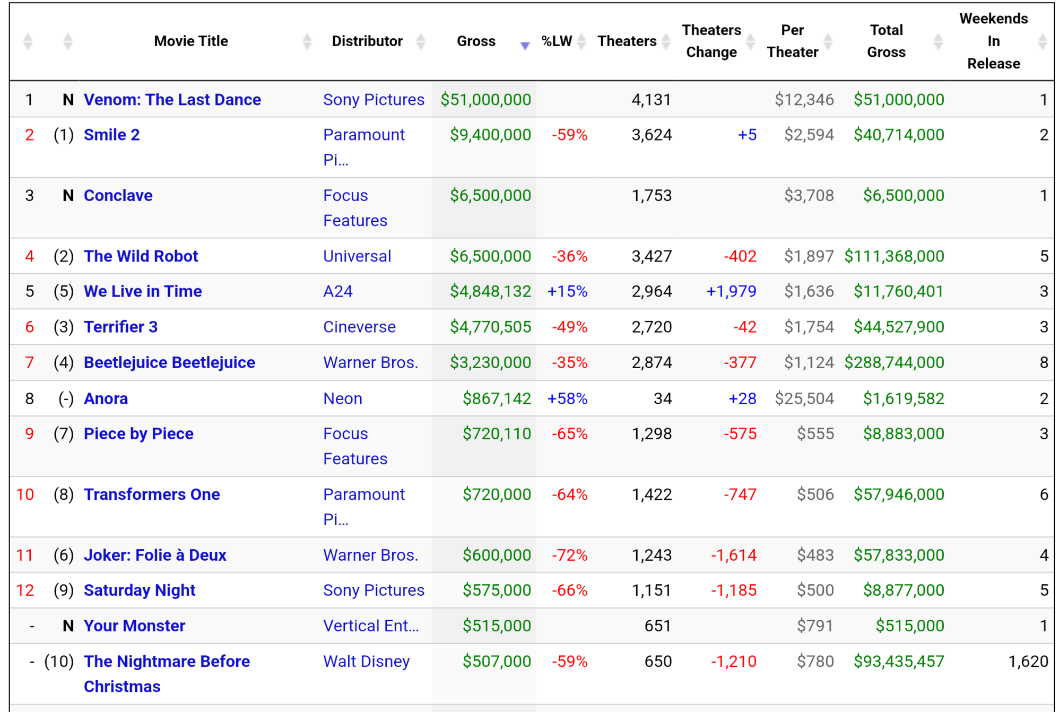Visit the A24 distributor page
This screenshot has height=712, width=1059.
tap(338, 291)
